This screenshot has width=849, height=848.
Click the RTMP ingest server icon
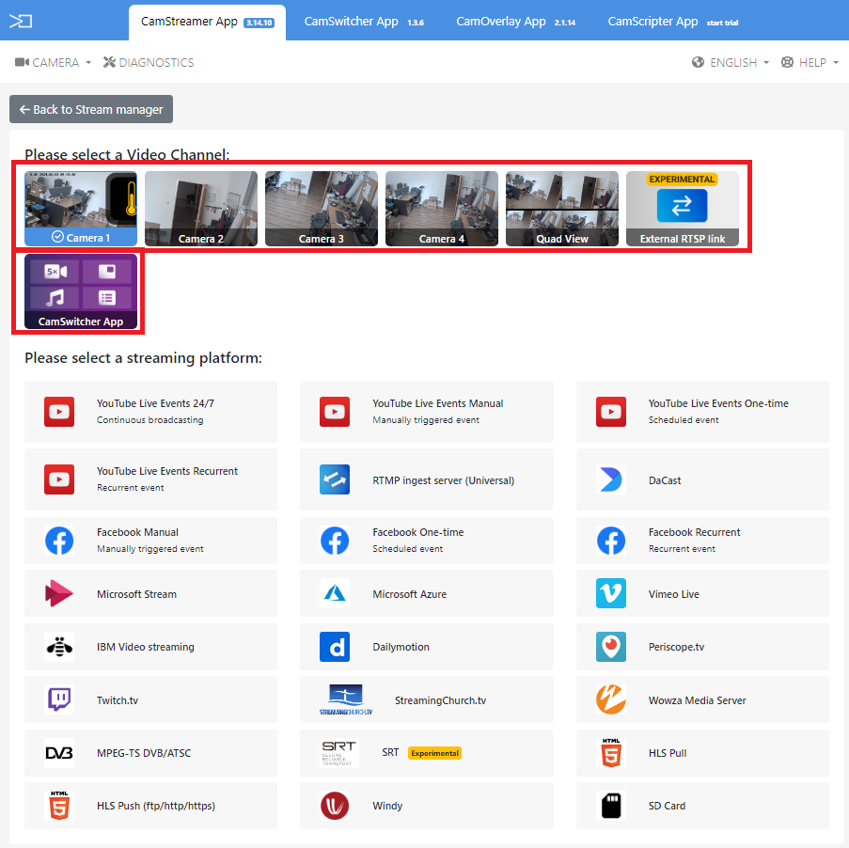[x=335, y=479]
